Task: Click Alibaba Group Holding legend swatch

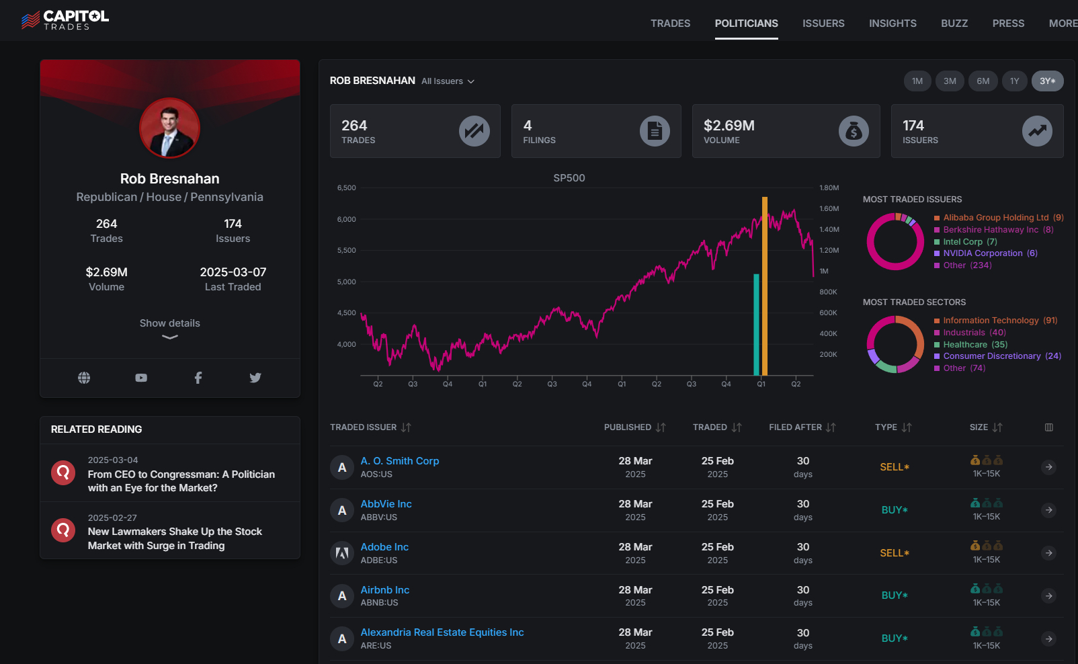Action: click(x=937, y=218)
